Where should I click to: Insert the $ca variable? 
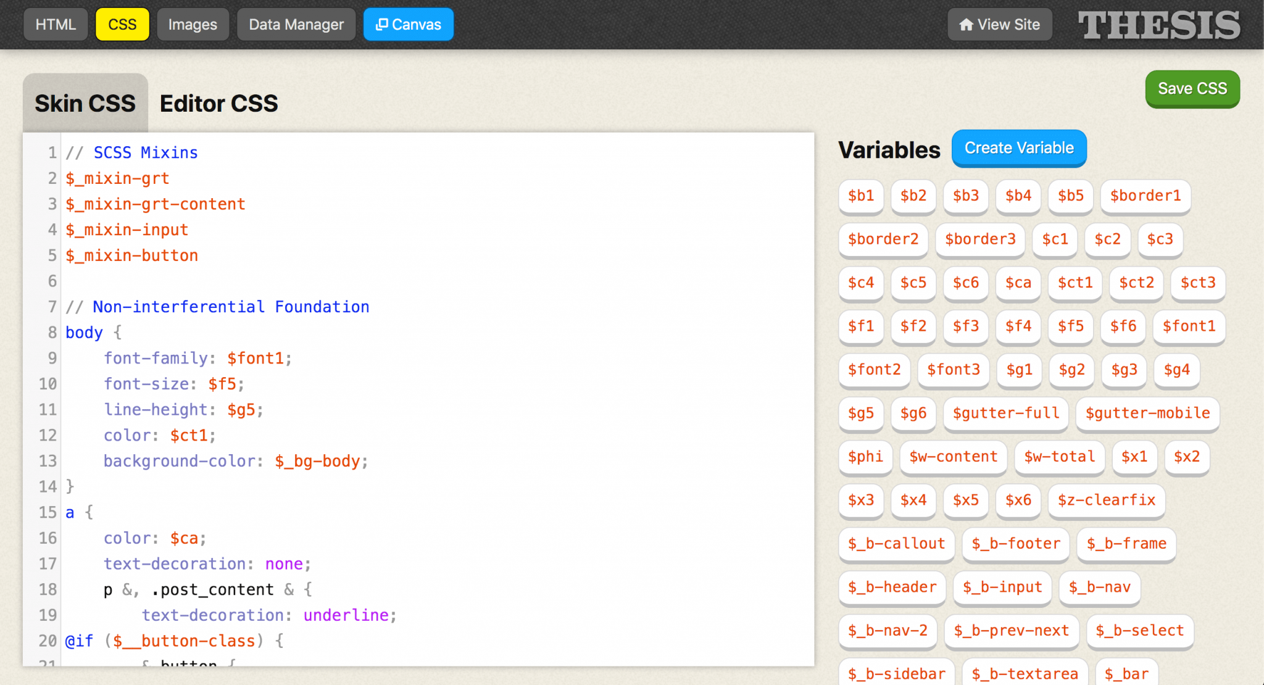point(1018,283)
